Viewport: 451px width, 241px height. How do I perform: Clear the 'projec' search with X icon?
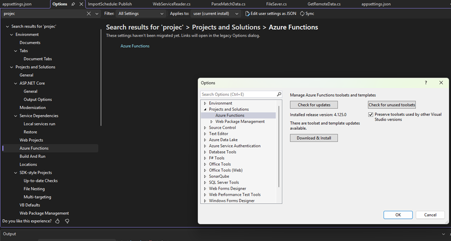pyautogui.click(x=89, y=14)
